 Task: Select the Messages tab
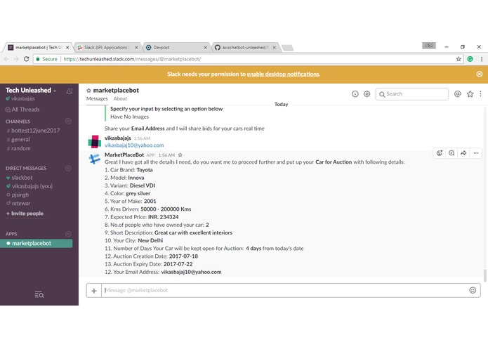tap(97, 98)
